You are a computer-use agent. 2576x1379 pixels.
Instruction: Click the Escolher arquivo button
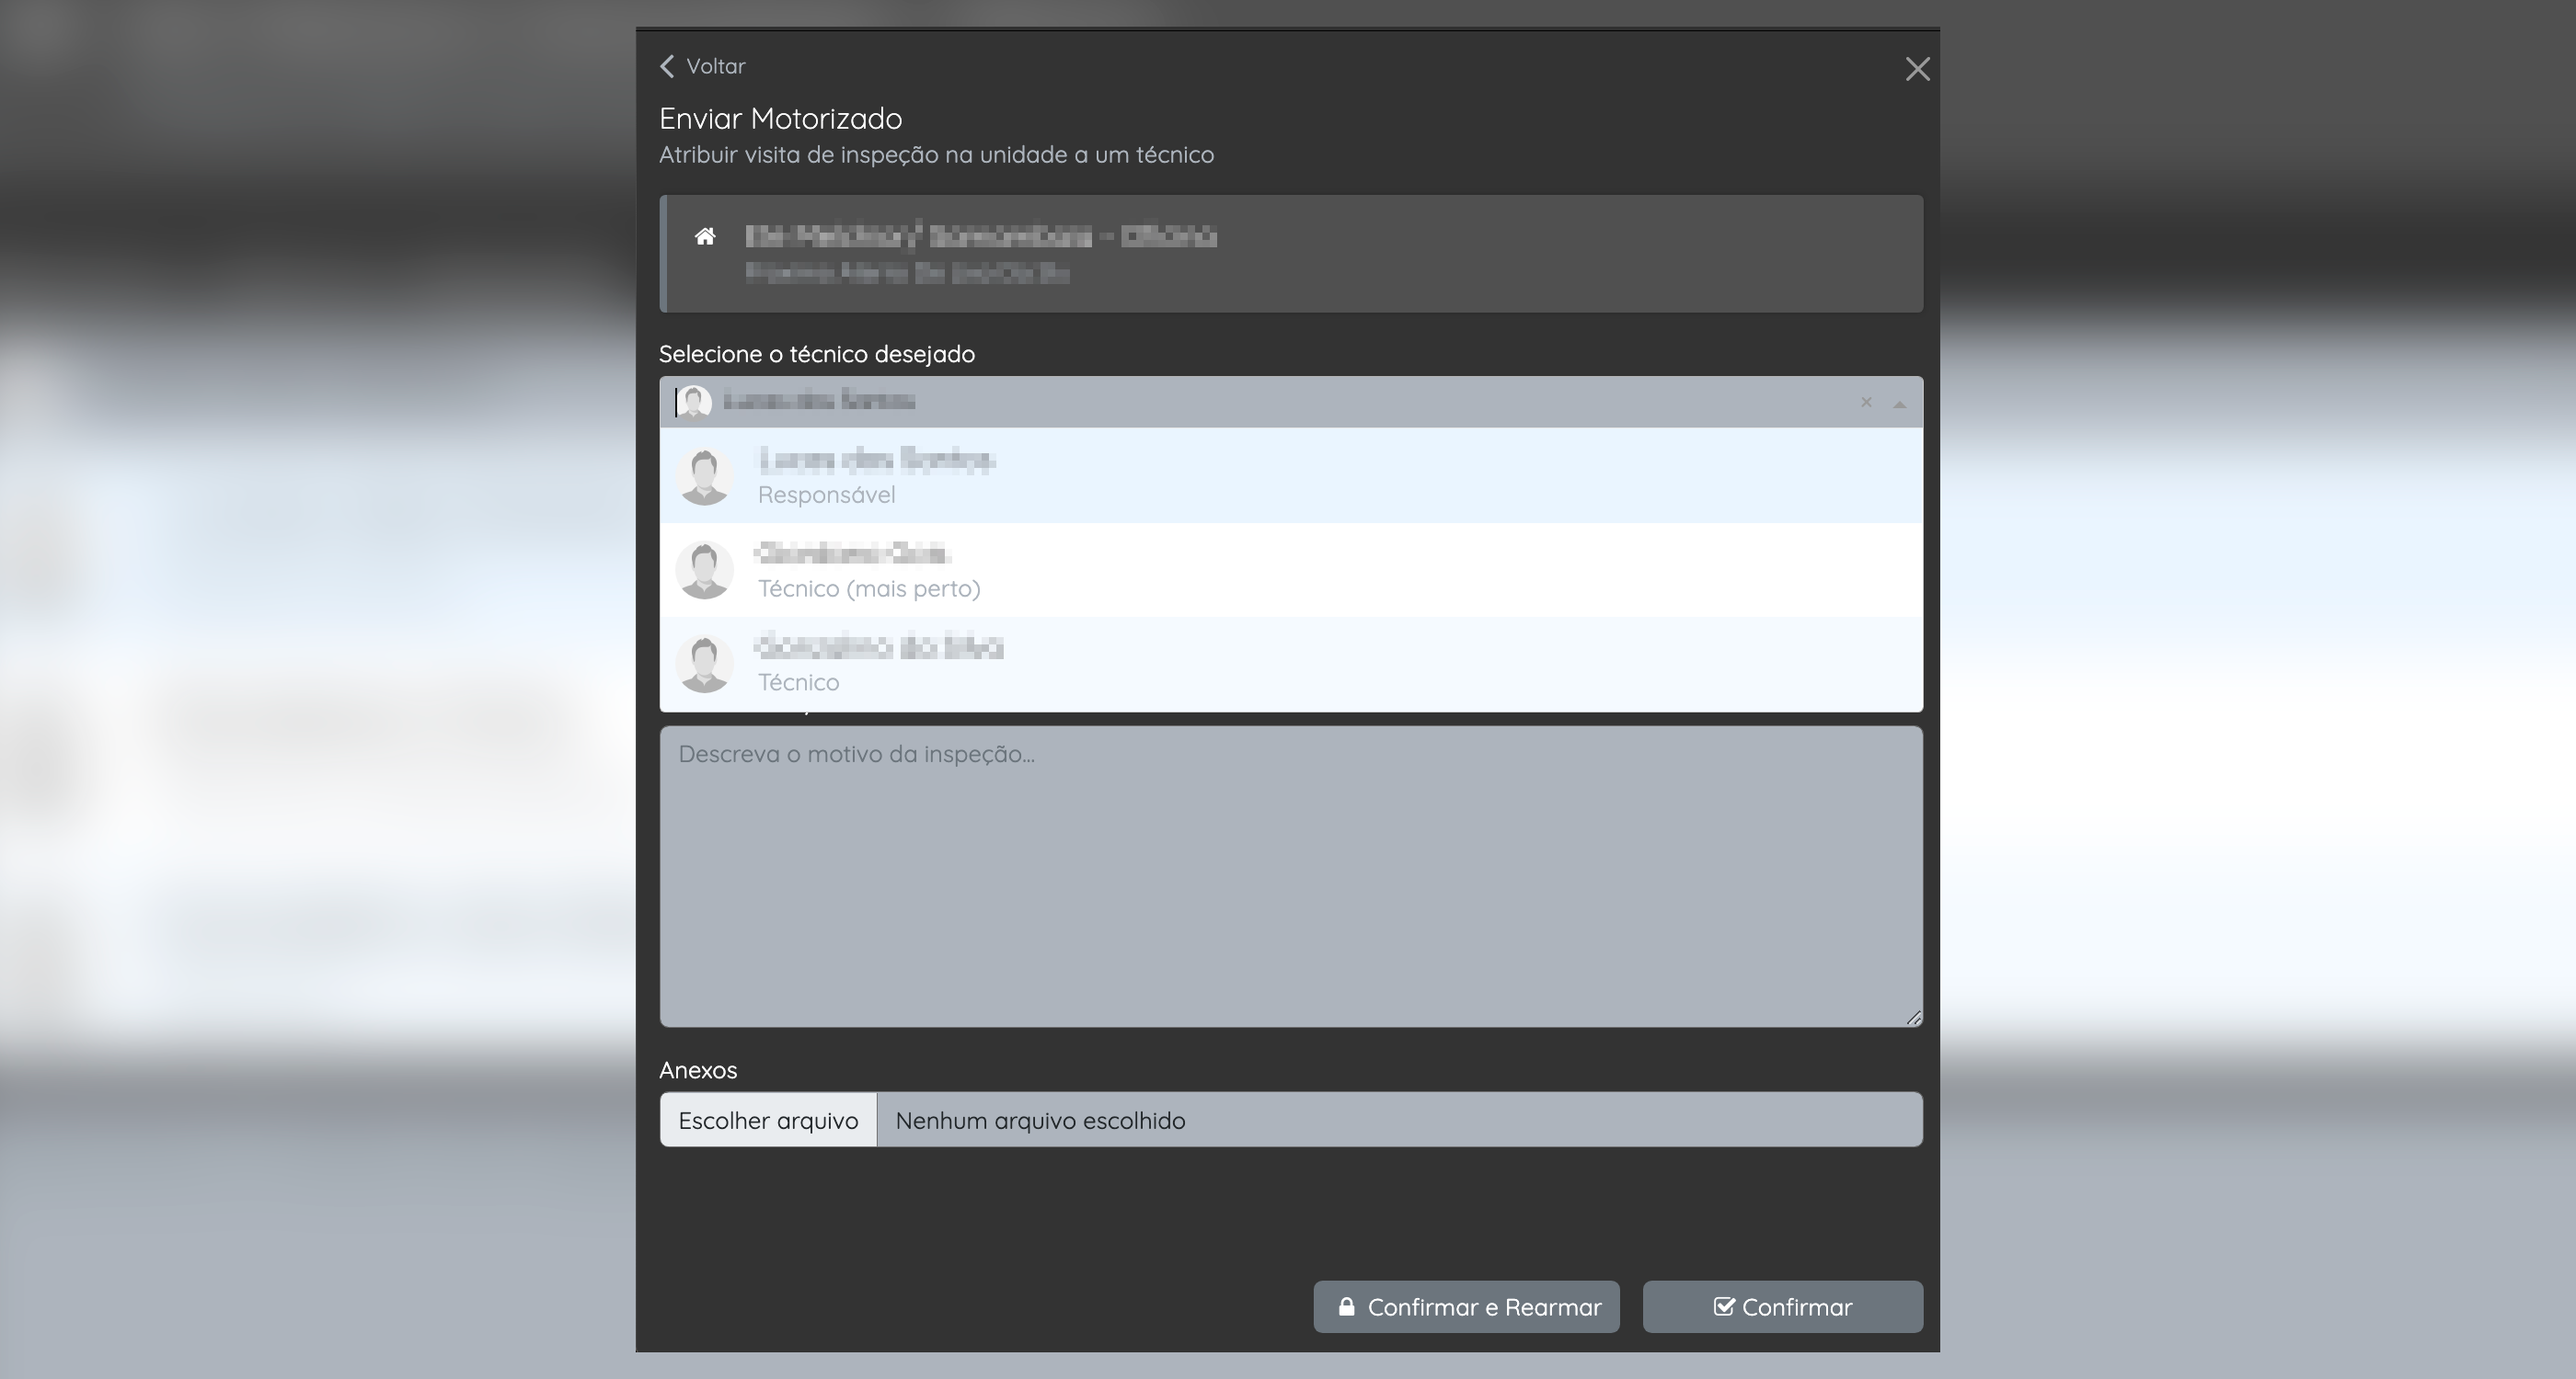[x=768, y=1120]
